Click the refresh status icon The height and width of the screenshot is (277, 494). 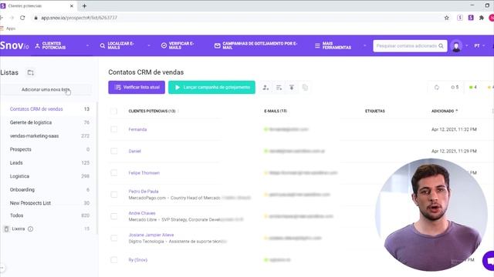[437, 87]
